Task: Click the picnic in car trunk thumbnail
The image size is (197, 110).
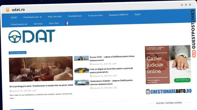Action: click(41, 69)
